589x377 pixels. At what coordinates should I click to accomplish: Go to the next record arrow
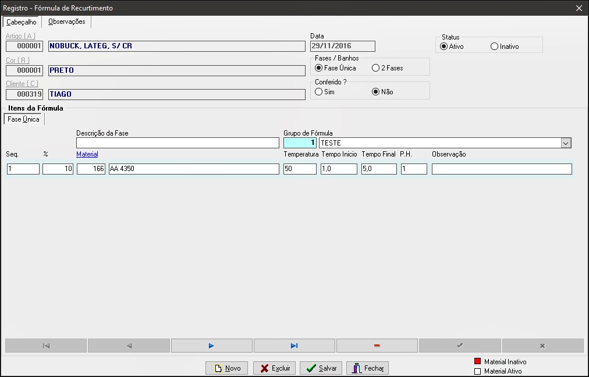pyautogui.click(x=211, y=346)
